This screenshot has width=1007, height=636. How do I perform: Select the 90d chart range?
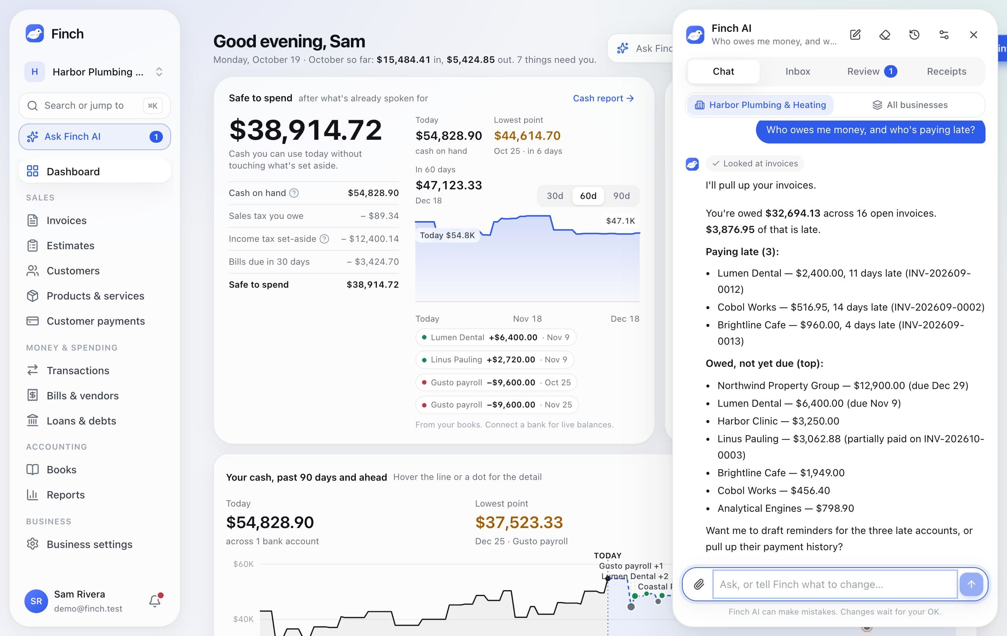click(x=622, y=196)
